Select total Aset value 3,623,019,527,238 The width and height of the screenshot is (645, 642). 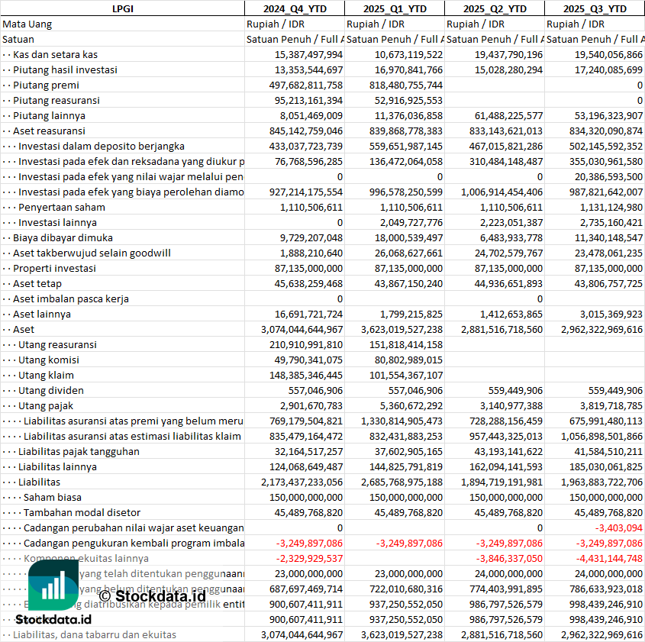coord(402,329)
